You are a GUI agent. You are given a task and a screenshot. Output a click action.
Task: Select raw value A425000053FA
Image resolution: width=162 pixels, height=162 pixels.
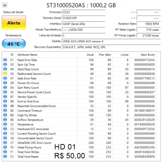pyautogui.click(x=144, y=147)
